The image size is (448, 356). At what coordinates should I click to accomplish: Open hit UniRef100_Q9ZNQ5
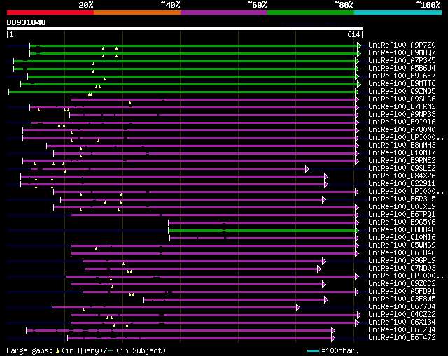[402, 92]
